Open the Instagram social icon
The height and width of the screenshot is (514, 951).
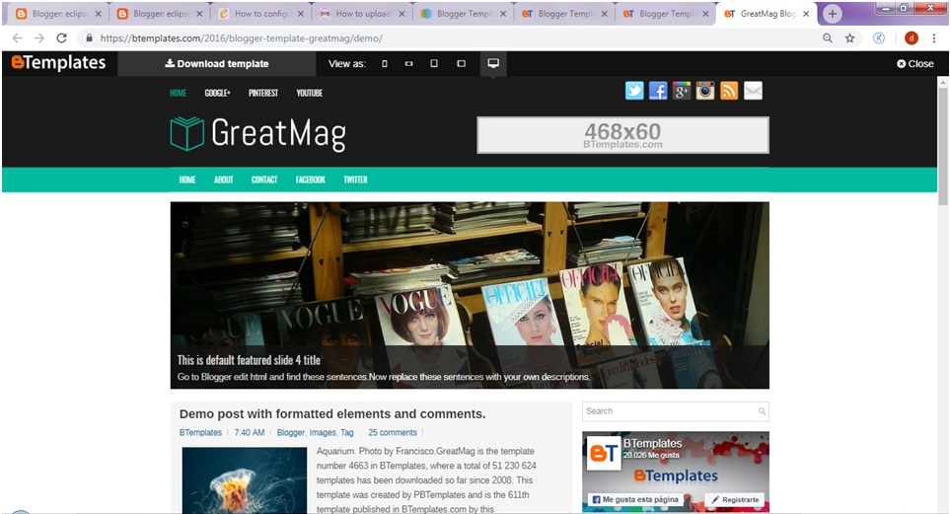point(705,91)
